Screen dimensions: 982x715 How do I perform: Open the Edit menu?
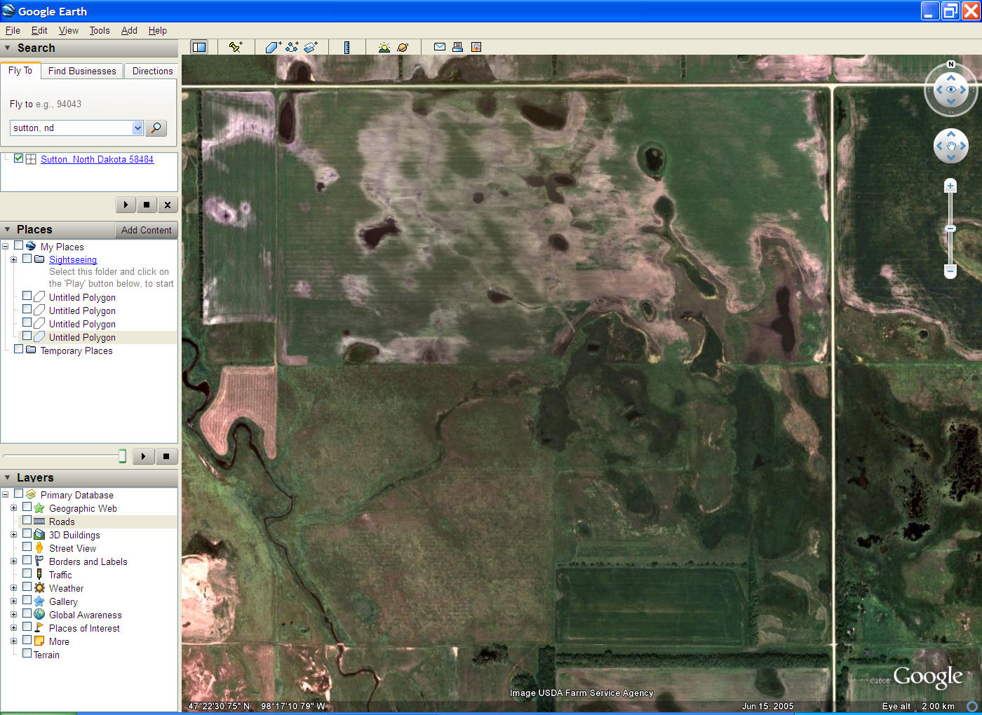point(39,30)
